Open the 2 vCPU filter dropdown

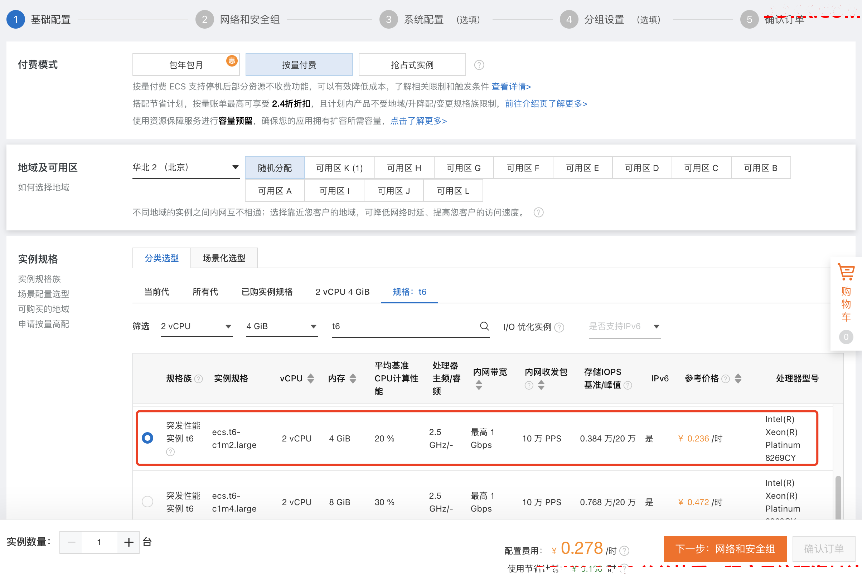point(197,326)
